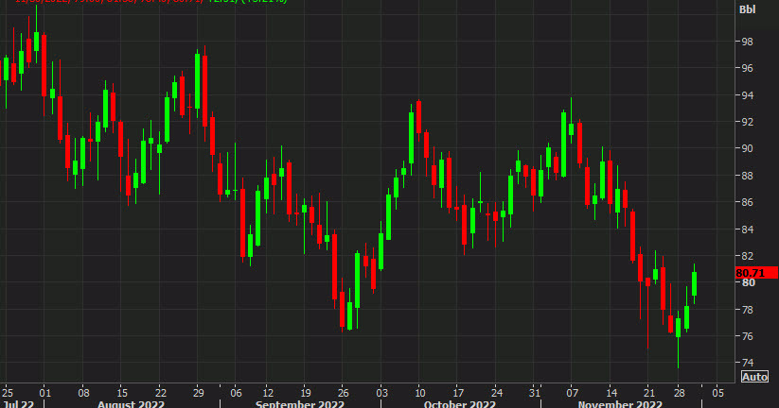Select the 76 price level label
This screenshot has width=779, height=408.
[747, 336]
